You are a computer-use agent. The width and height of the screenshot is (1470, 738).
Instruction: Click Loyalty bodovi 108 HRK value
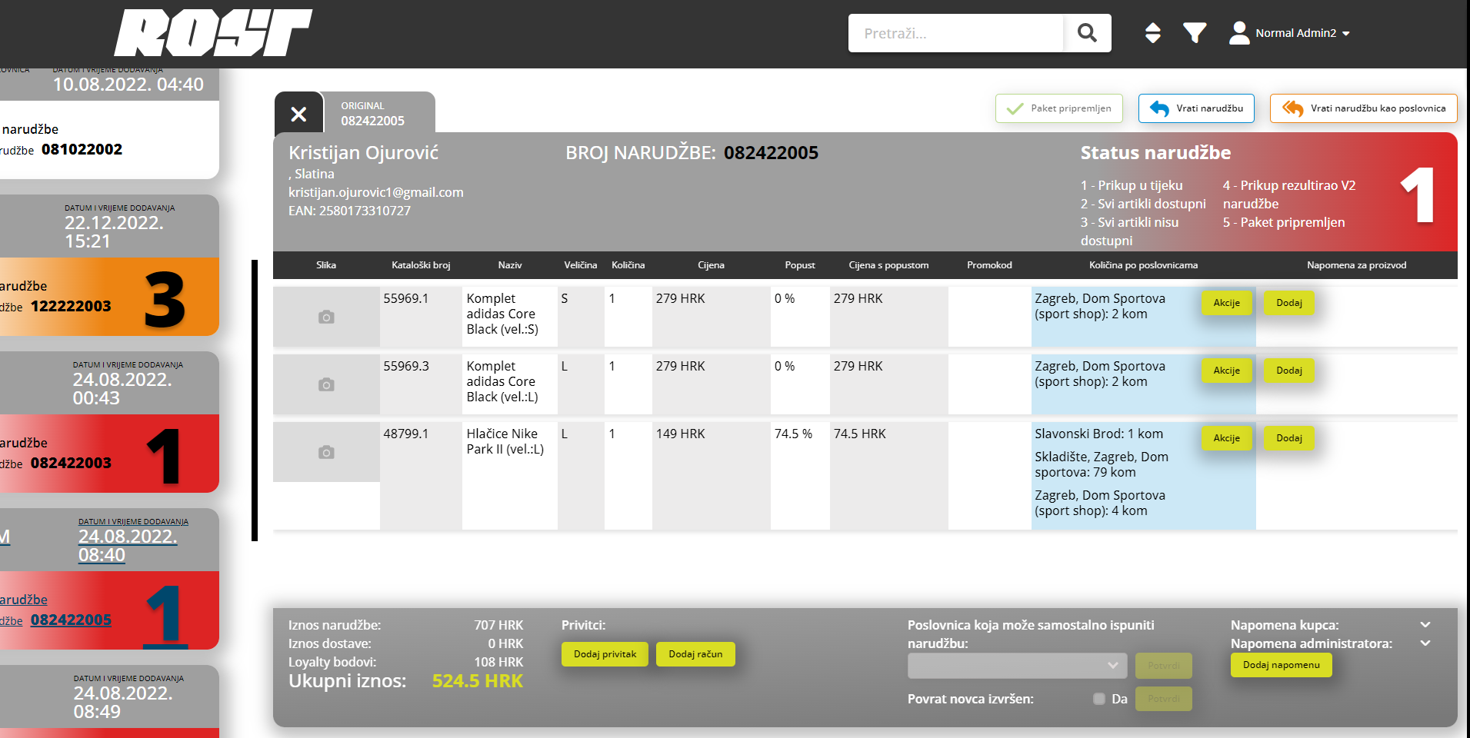tap(498, 662)
